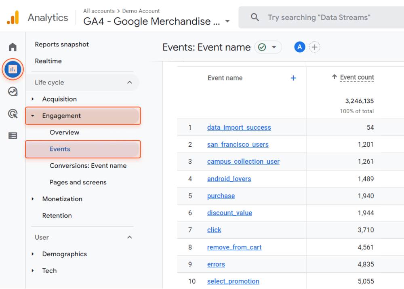The image size is (404, 289).
Task: Select the Reports bar chart icon
Action: (13, 69)
